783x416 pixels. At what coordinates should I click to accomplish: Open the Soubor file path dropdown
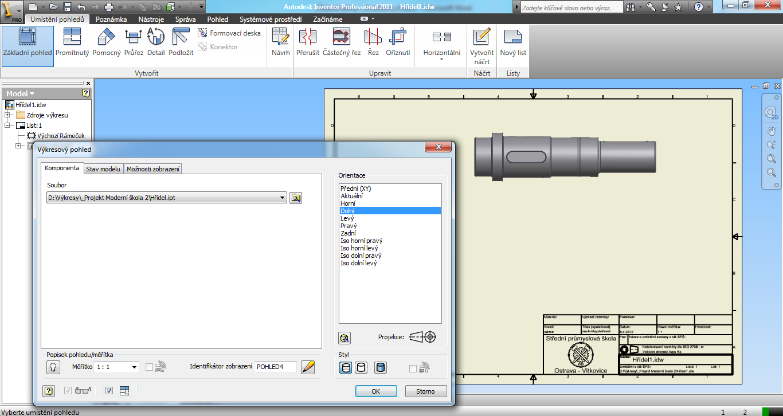(282, 198)
